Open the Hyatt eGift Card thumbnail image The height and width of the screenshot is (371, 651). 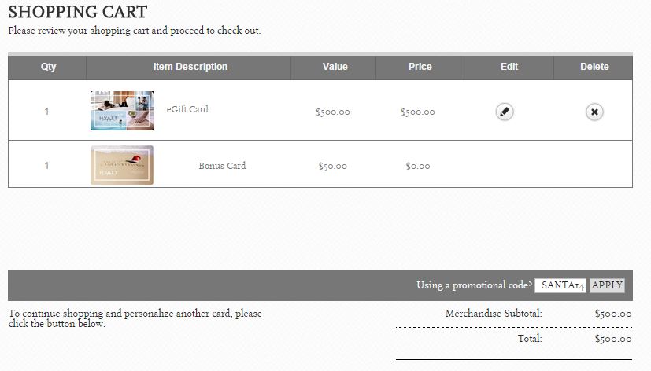coord(122,111)
